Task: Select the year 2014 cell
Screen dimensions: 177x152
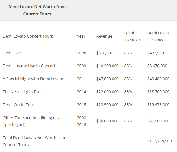Action: click(81, 92)
